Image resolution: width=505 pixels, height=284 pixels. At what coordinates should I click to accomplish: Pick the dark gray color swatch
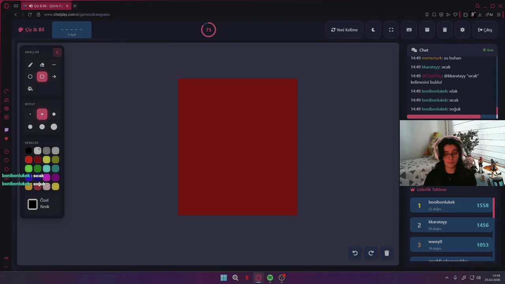[x=47, y=151]
